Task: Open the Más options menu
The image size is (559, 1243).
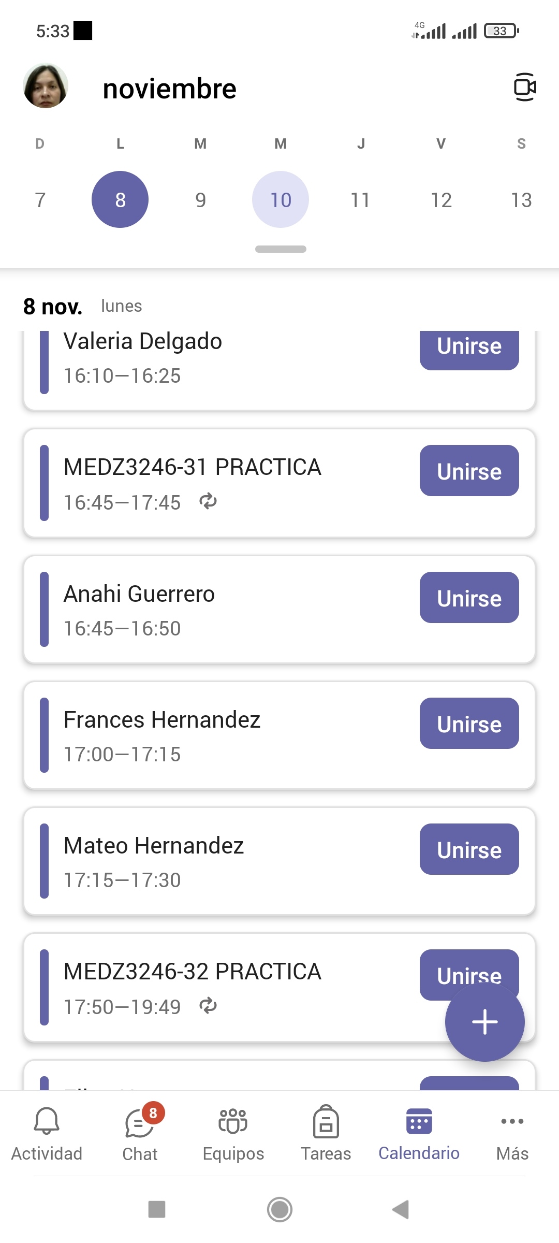Action: pyautogui.click(x=512, y=1133)
